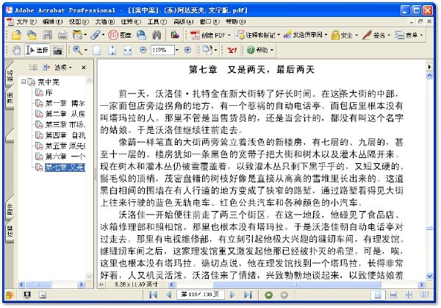Open the zoom percentage dropdown arrow

pos(177,50)
